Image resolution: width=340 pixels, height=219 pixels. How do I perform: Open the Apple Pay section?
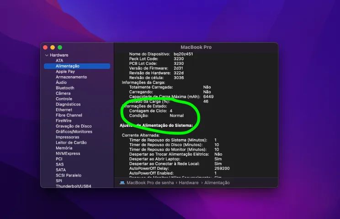65,72
